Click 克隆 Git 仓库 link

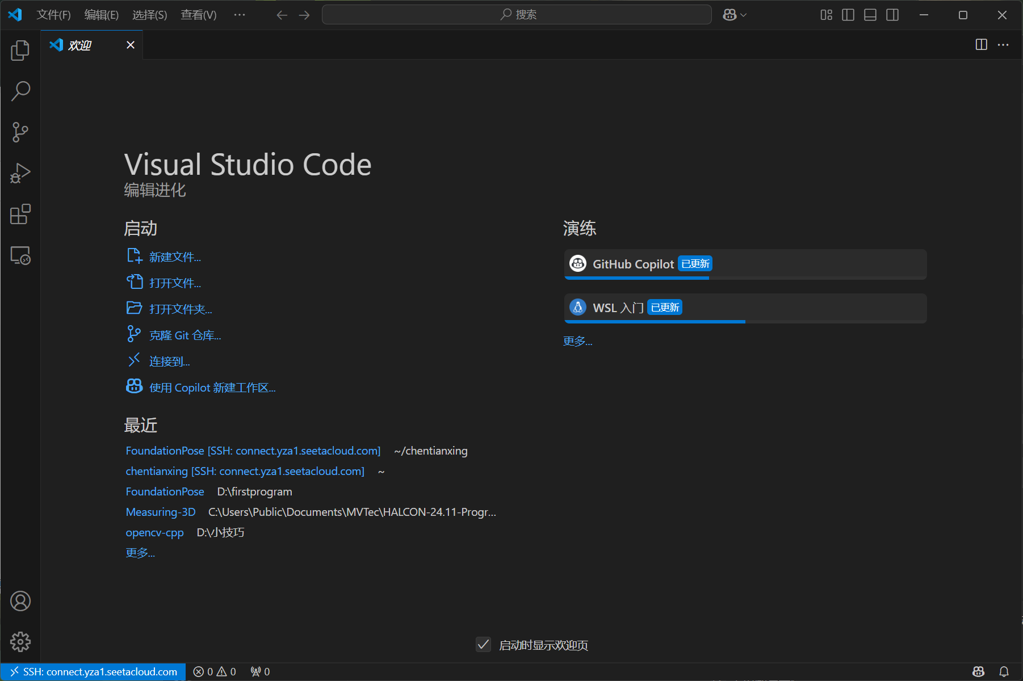click(185, 335)
